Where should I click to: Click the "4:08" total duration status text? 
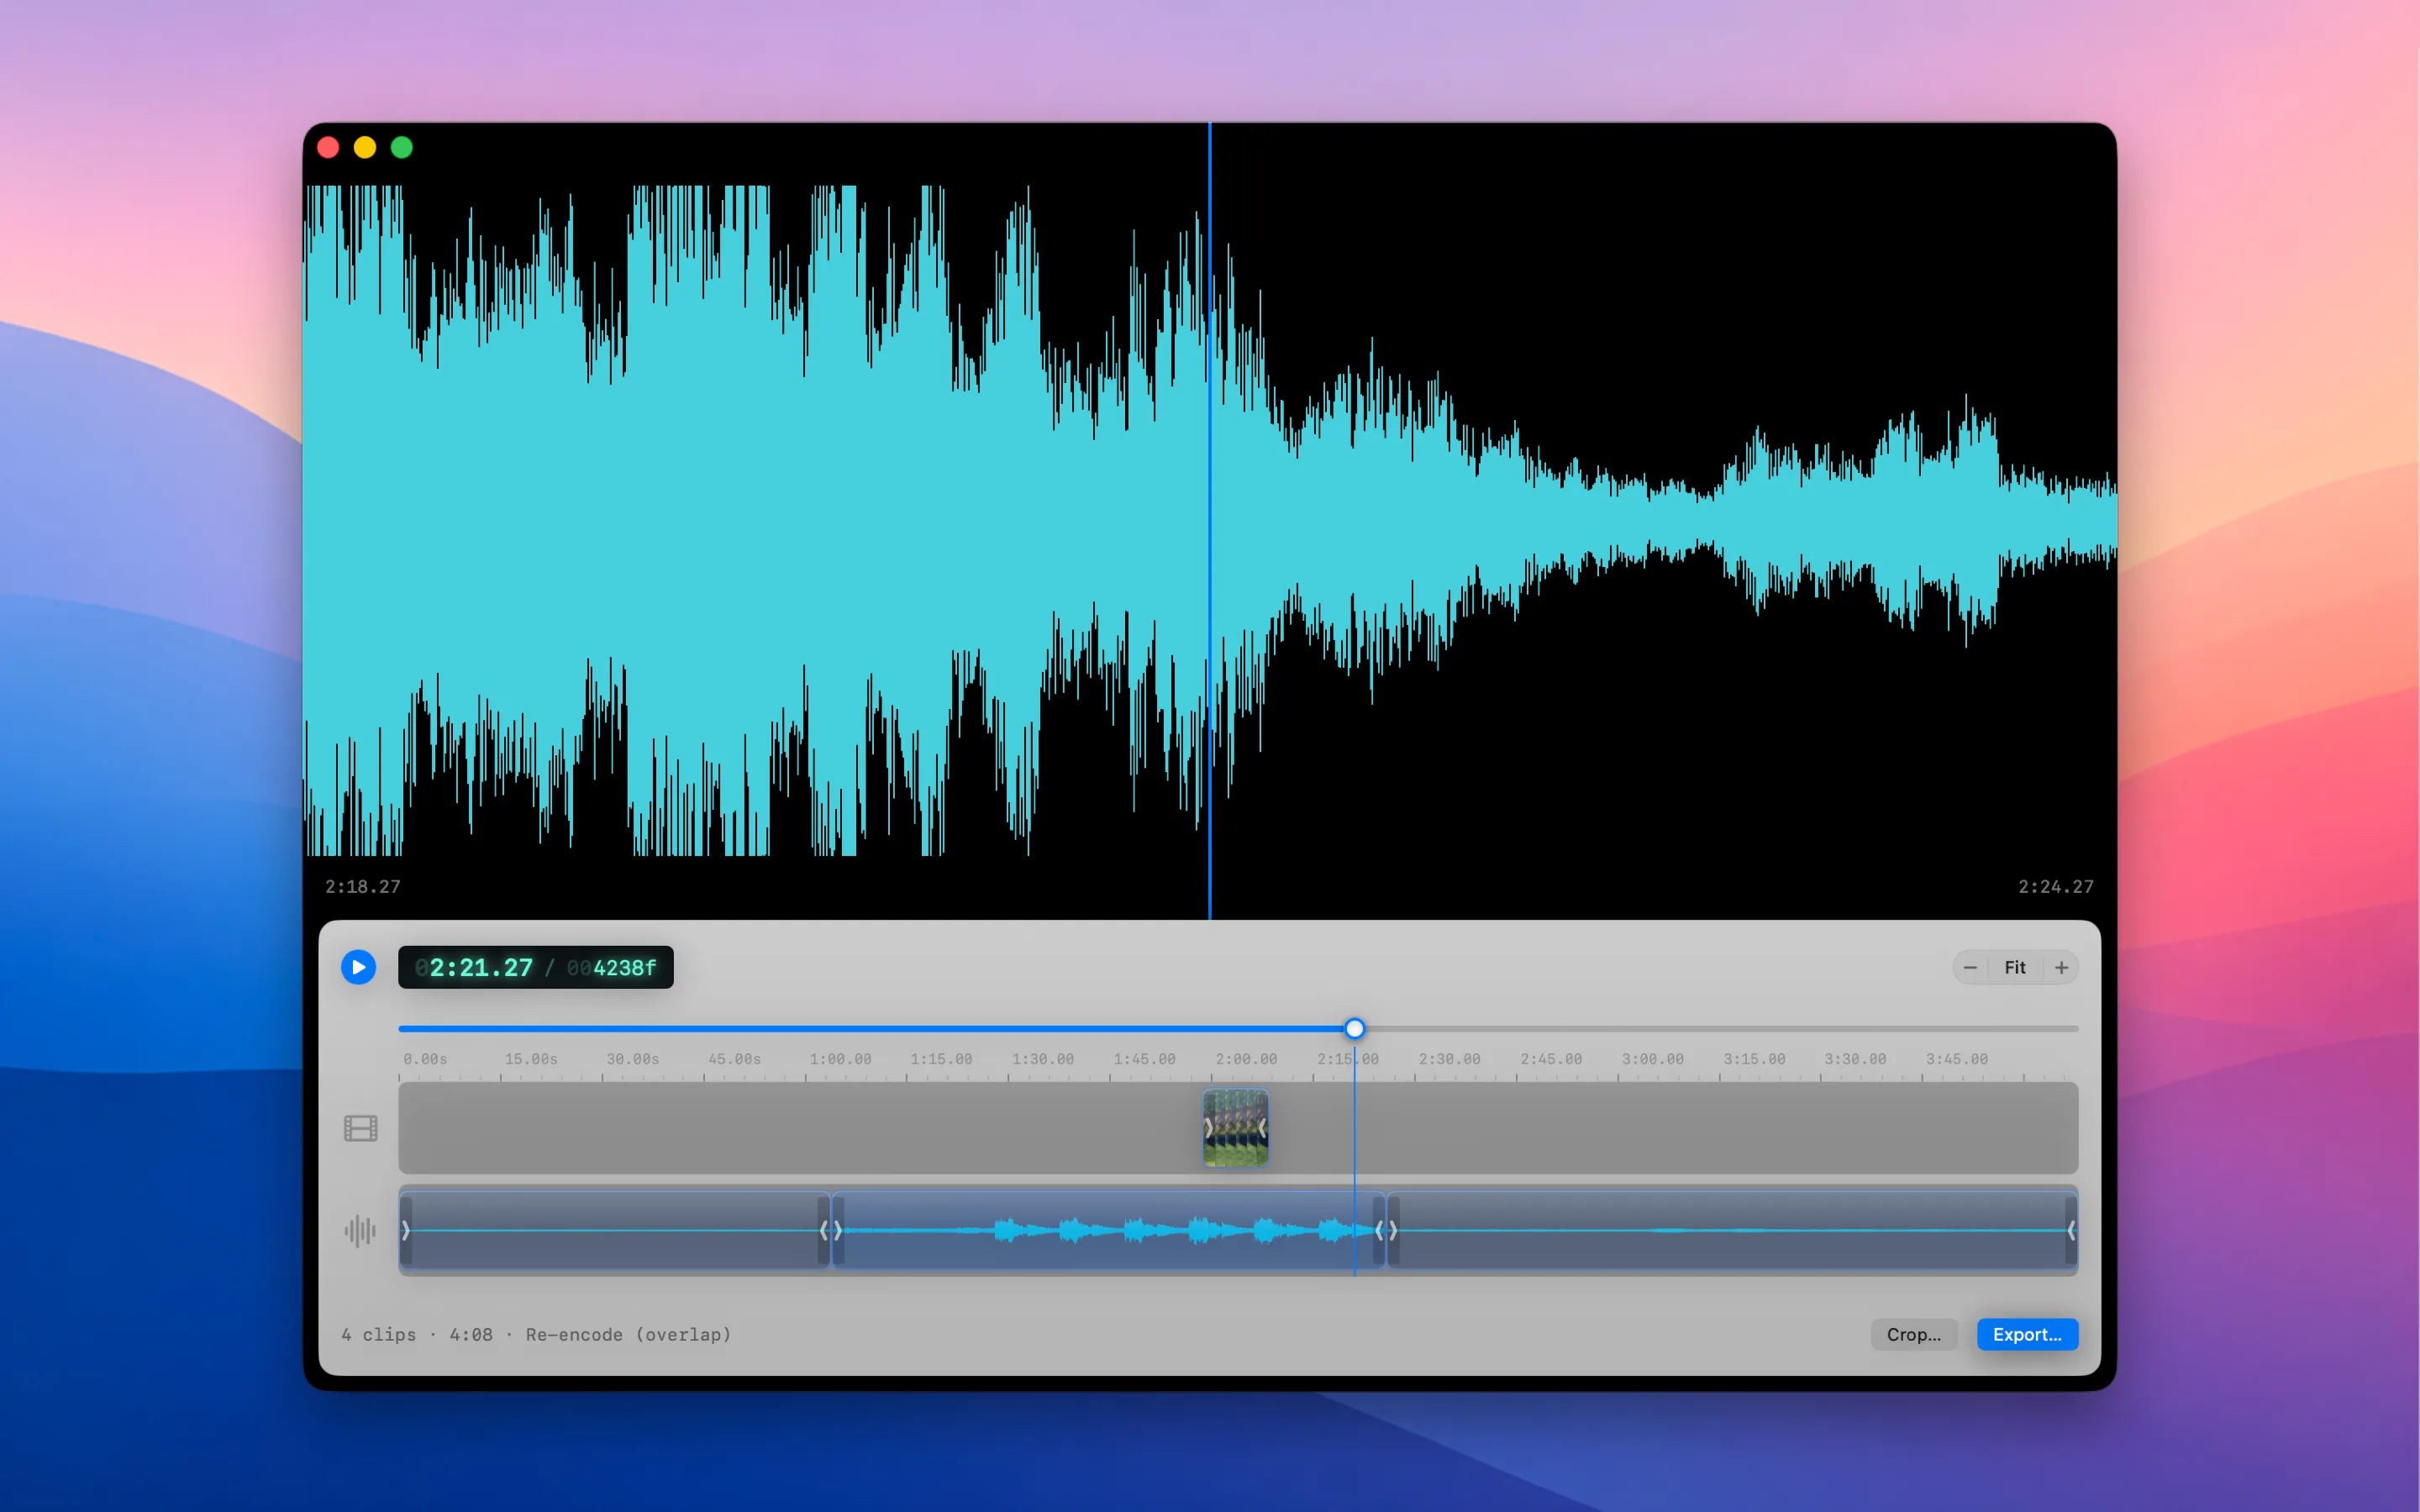point(471,1334)
